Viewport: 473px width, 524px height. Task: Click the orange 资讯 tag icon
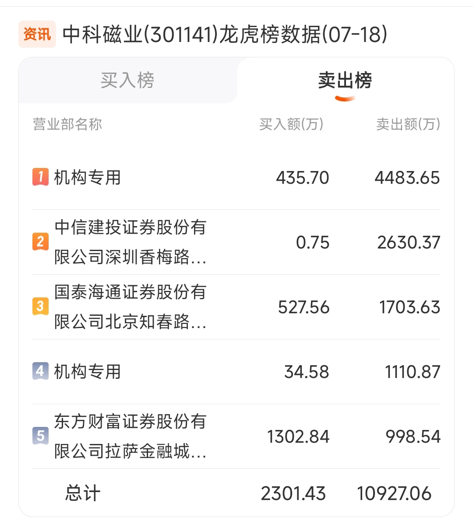(x=37, y=34)
